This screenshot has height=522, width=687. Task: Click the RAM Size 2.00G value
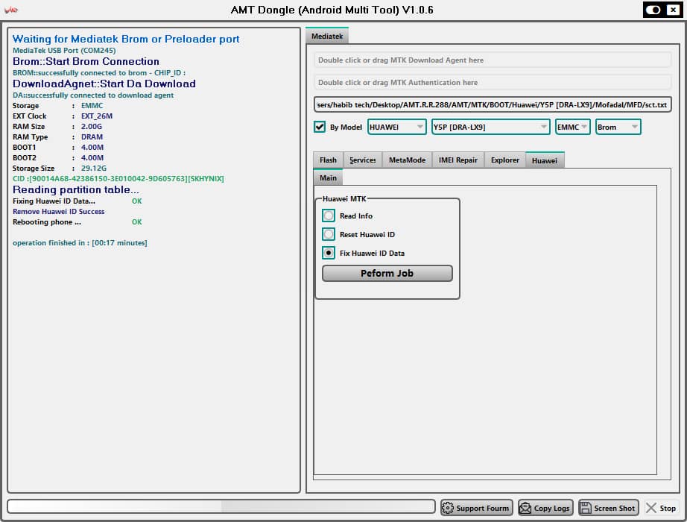coord(92,126)
